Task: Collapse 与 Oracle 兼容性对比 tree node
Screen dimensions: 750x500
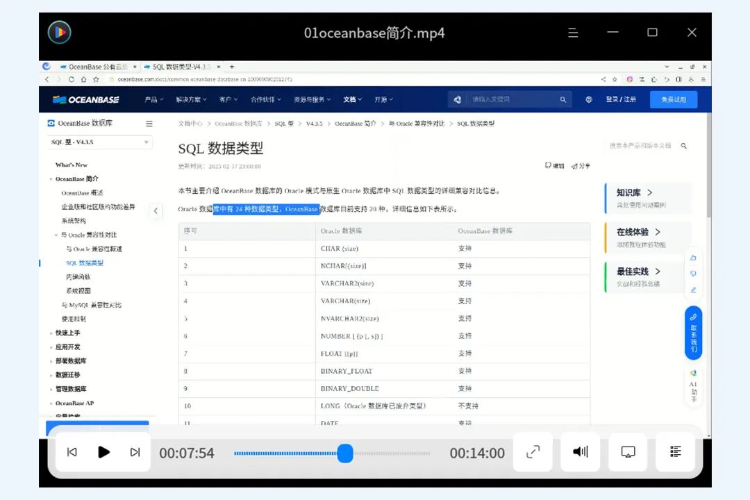Action: 56,235
